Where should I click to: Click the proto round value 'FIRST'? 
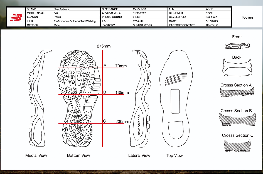click(137, 17)
